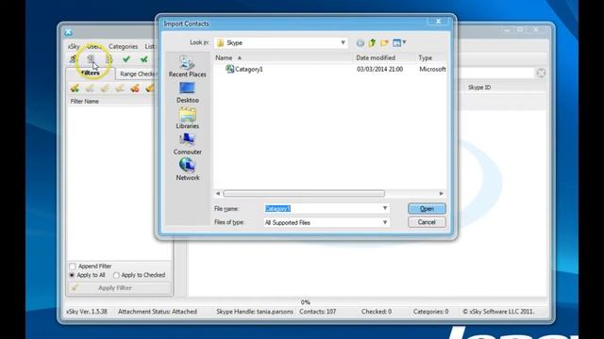Click the round clear icon beside xSky search field
This screenshot has height=339, width=604.
pyautogui.click(x=541, y=73)
